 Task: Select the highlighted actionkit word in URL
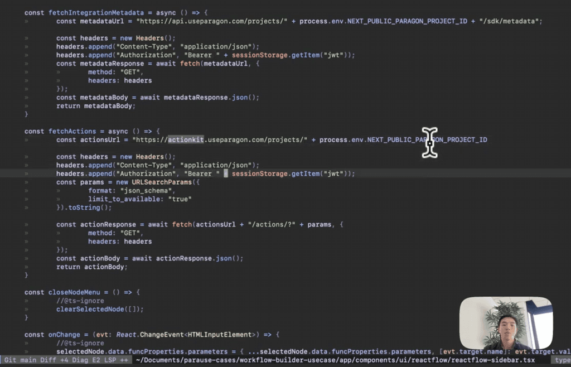tap(186, 140)
